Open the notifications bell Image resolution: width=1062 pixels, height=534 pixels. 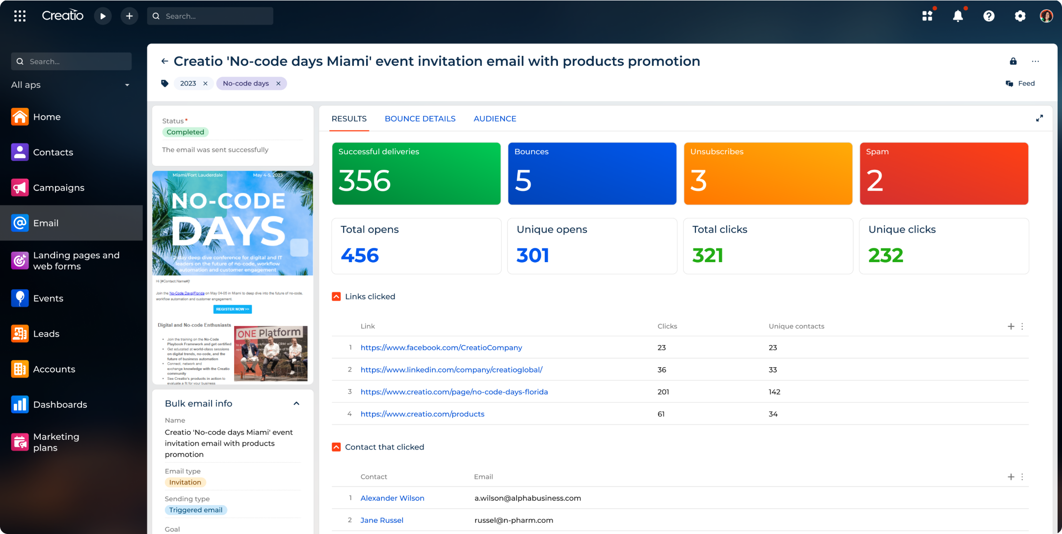click(x=958, y=16)
